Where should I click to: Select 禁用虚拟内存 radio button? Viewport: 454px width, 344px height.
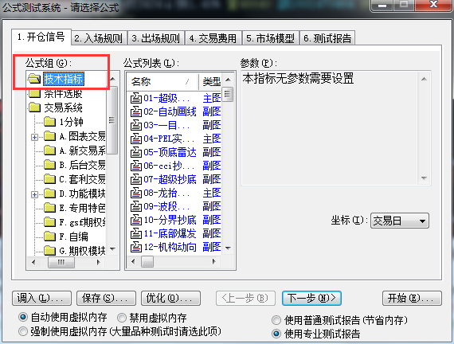(x=122, y=318)
